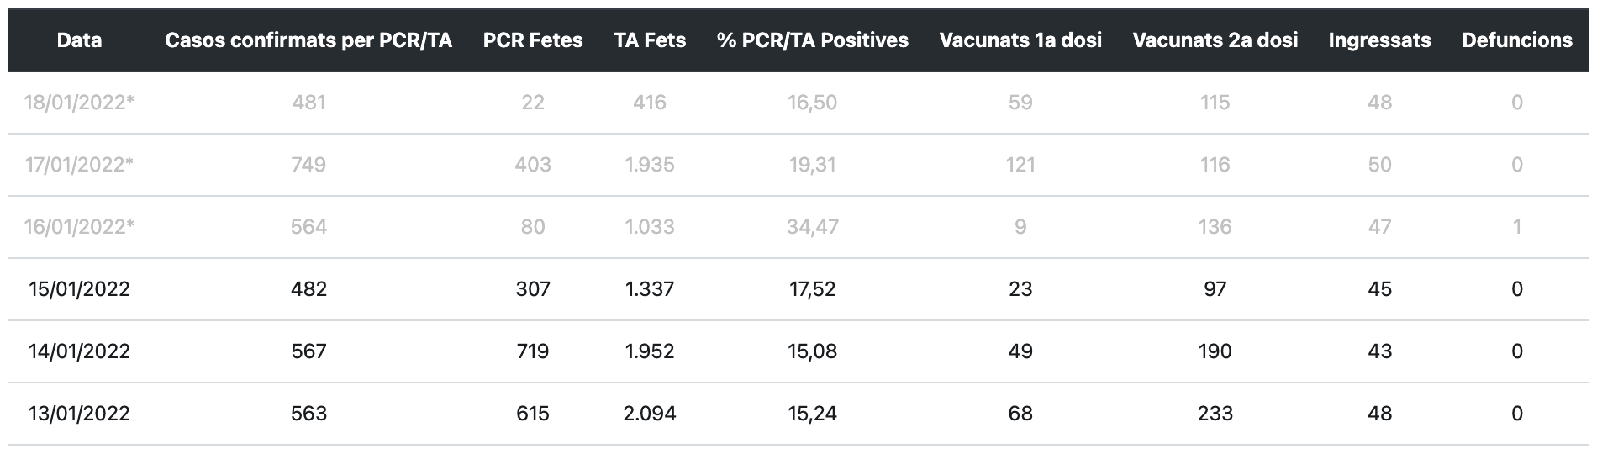Click the Data column header
The image size is (1597, 454).
point(79,40)
